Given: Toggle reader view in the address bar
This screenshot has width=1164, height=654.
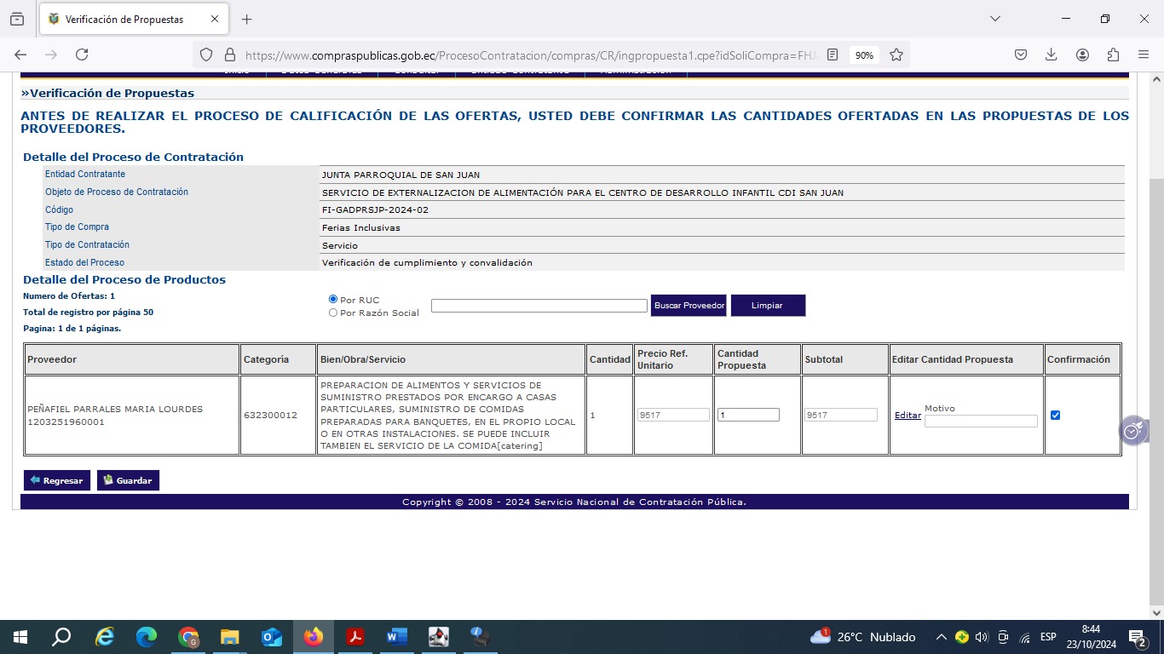Looking at the screenshot, I should point(833,54).
